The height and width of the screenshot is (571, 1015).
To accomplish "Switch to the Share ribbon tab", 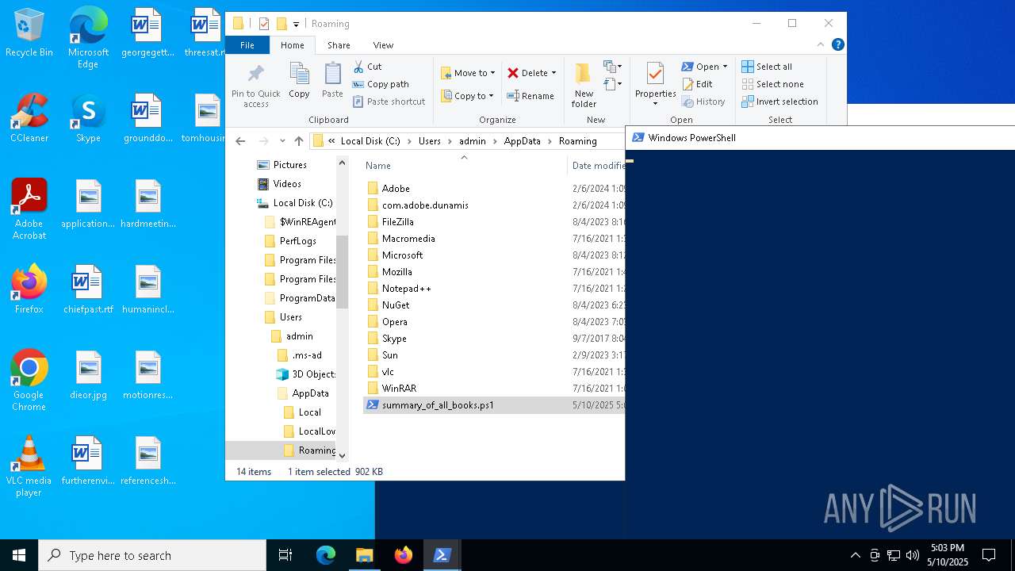I will click(339, 45).
